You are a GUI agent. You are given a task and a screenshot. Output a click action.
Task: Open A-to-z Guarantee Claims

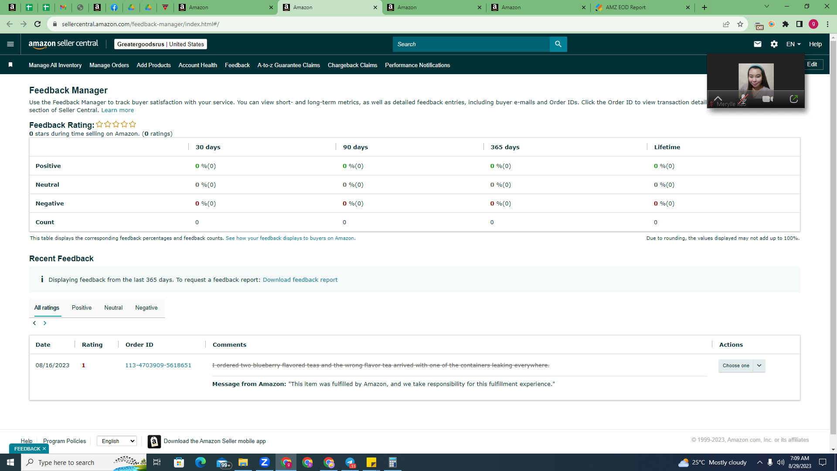[x=289, y=65]
